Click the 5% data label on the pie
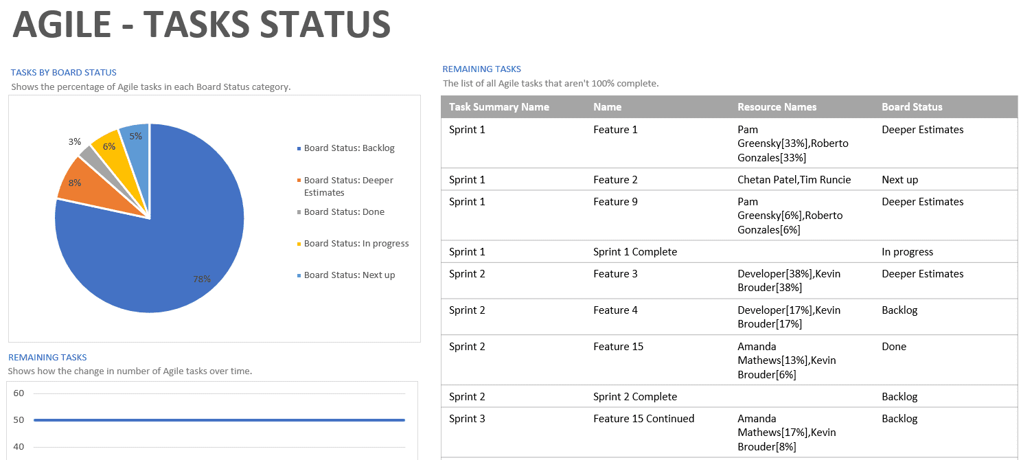Image resolution: width=1021 pixels, height=460 pixels. click(x=136, y=136)
